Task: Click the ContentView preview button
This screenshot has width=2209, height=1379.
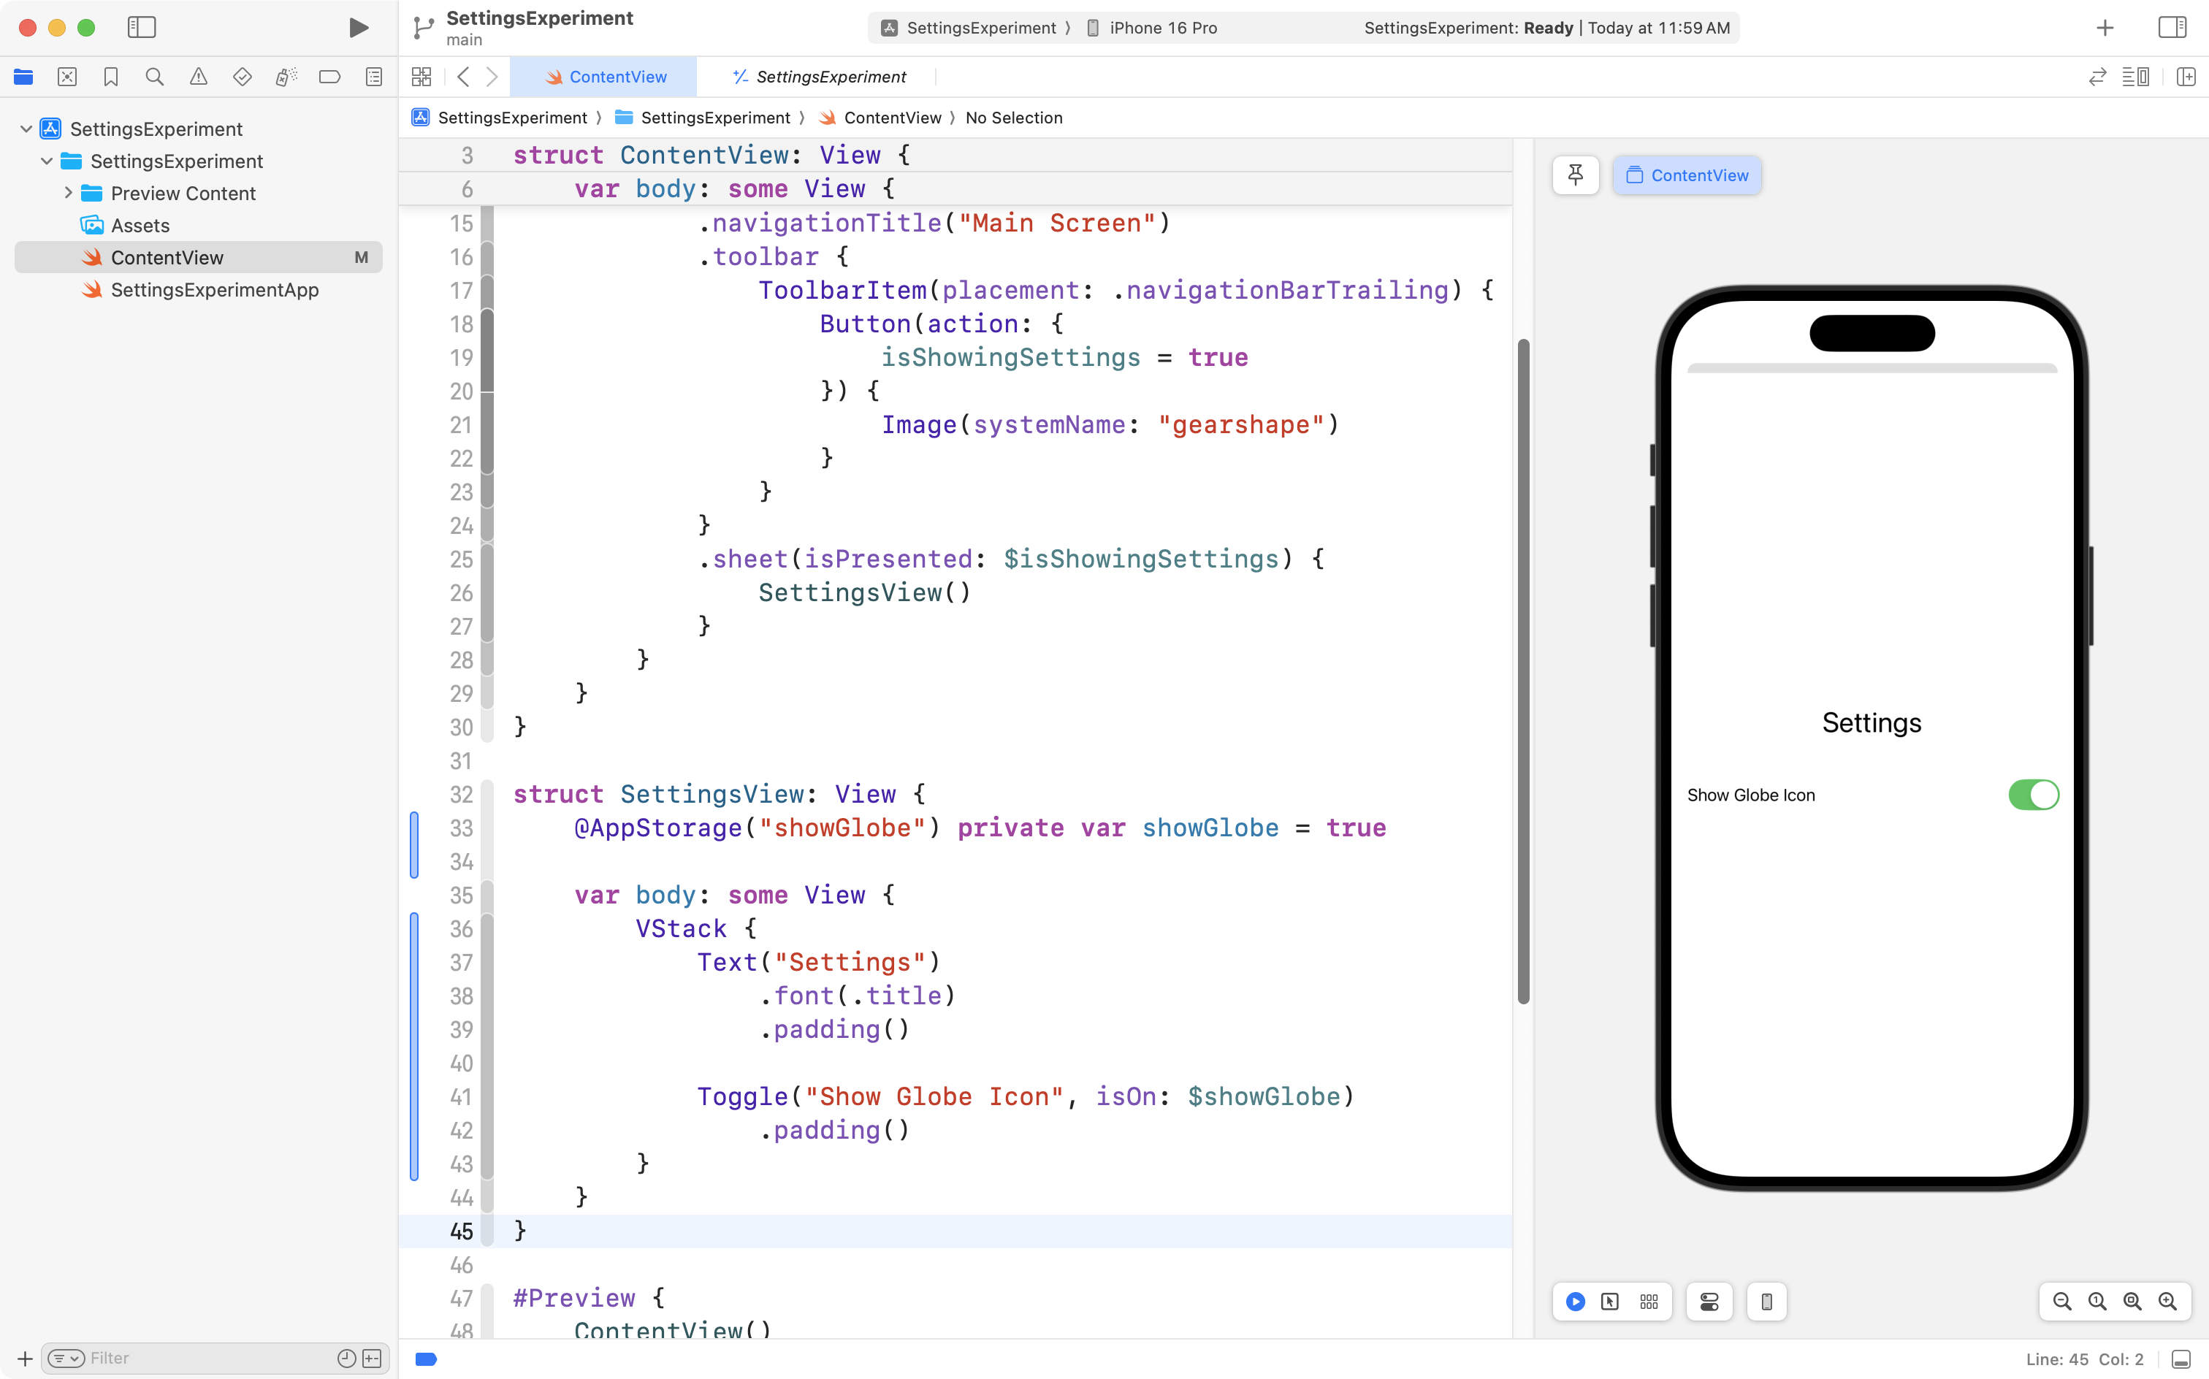Action: tap(1687, 175)
